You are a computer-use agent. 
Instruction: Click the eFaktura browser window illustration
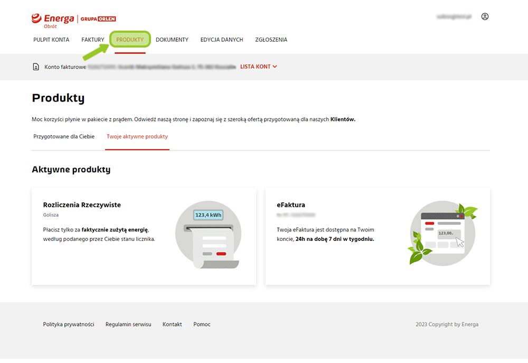[x=442, y=235]
